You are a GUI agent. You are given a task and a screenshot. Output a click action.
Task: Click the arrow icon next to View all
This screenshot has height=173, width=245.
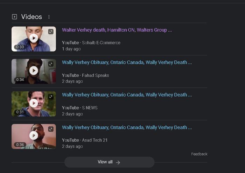tap(118, 162)
